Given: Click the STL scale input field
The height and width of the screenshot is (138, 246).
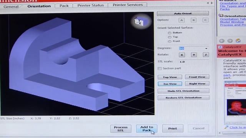Looking at the screenshot, I should coord(194,62).
